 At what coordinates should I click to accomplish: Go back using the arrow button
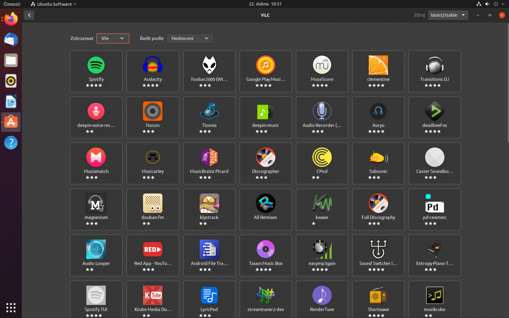pos(29,15)
